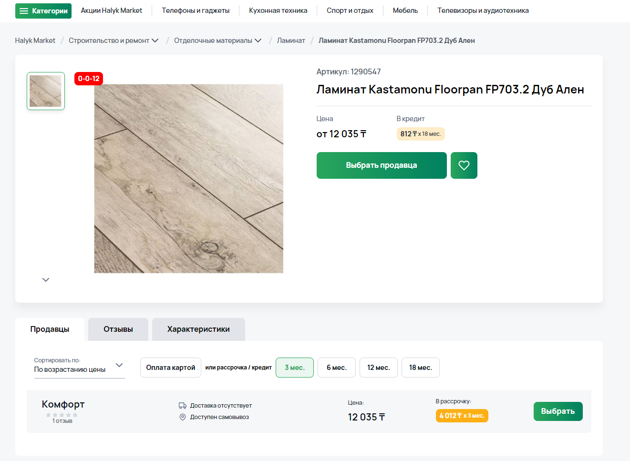Choose the 12 мес. installment term
630x461 pixels.
379,368
